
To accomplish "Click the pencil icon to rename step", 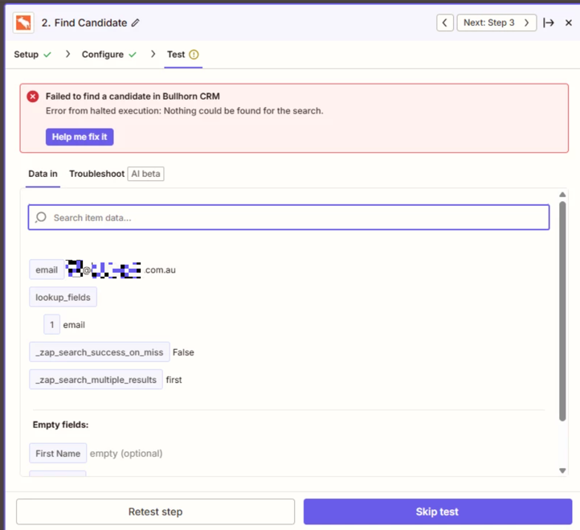I will [136, 23].
